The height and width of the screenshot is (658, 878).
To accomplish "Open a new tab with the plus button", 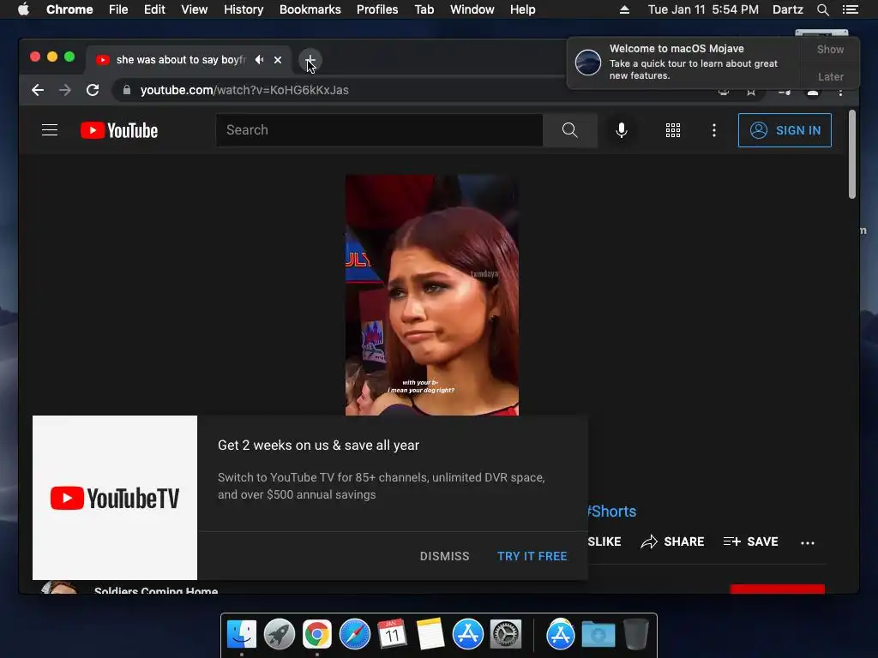I will click(x=310, y=59).
